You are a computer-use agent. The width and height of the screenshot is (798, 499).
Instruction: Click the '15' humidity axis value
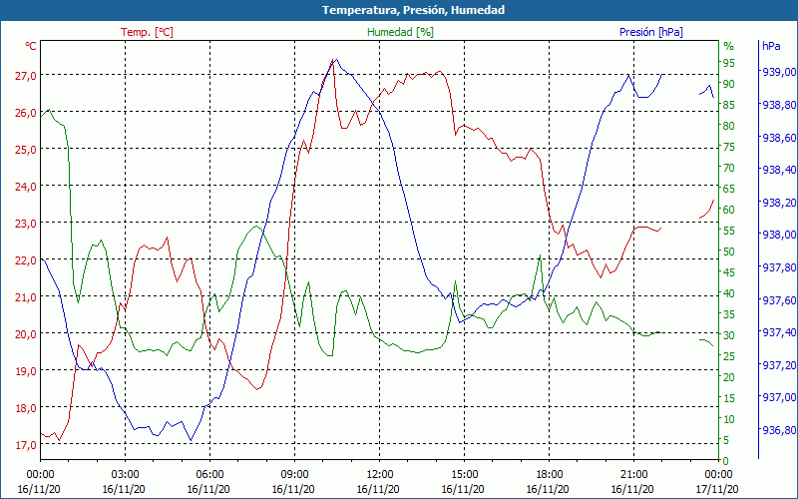pyautogui.click(x=729, y=398)
